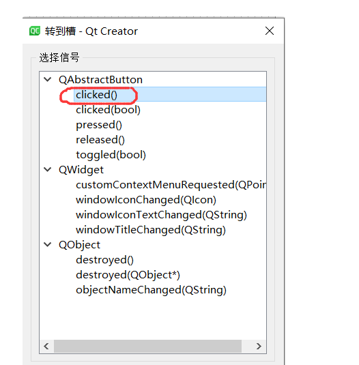Image resolution: width=359 pixels, height=365 pixels.
Task: Click the Qt Creator logo icon
Action: tap(35, 31)
